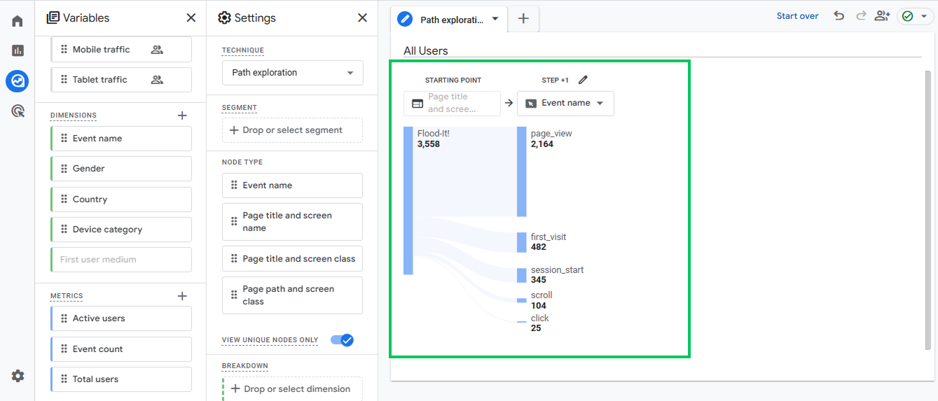
Task: Open Reports icon in left sidebar
Action: 18,50
